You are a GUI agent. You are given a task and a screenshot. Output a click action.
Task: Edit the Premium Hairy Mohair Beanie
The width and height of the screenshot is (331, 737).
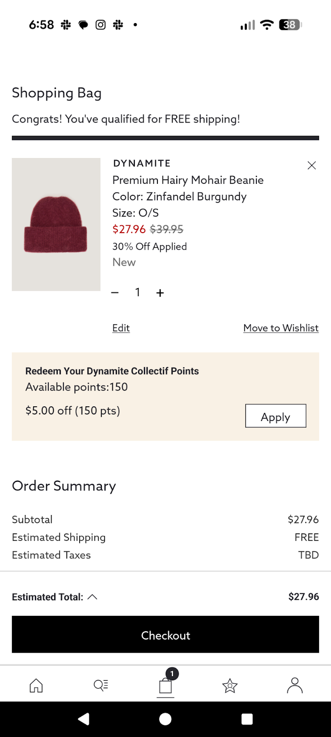121,328
